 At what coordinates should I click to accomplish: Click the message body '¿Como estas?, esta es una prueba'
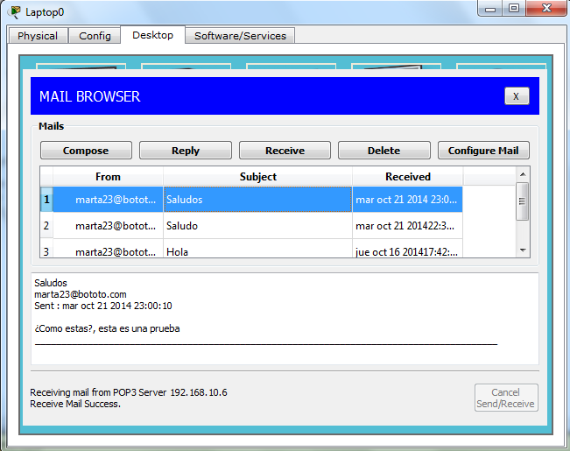coord(107,328)
